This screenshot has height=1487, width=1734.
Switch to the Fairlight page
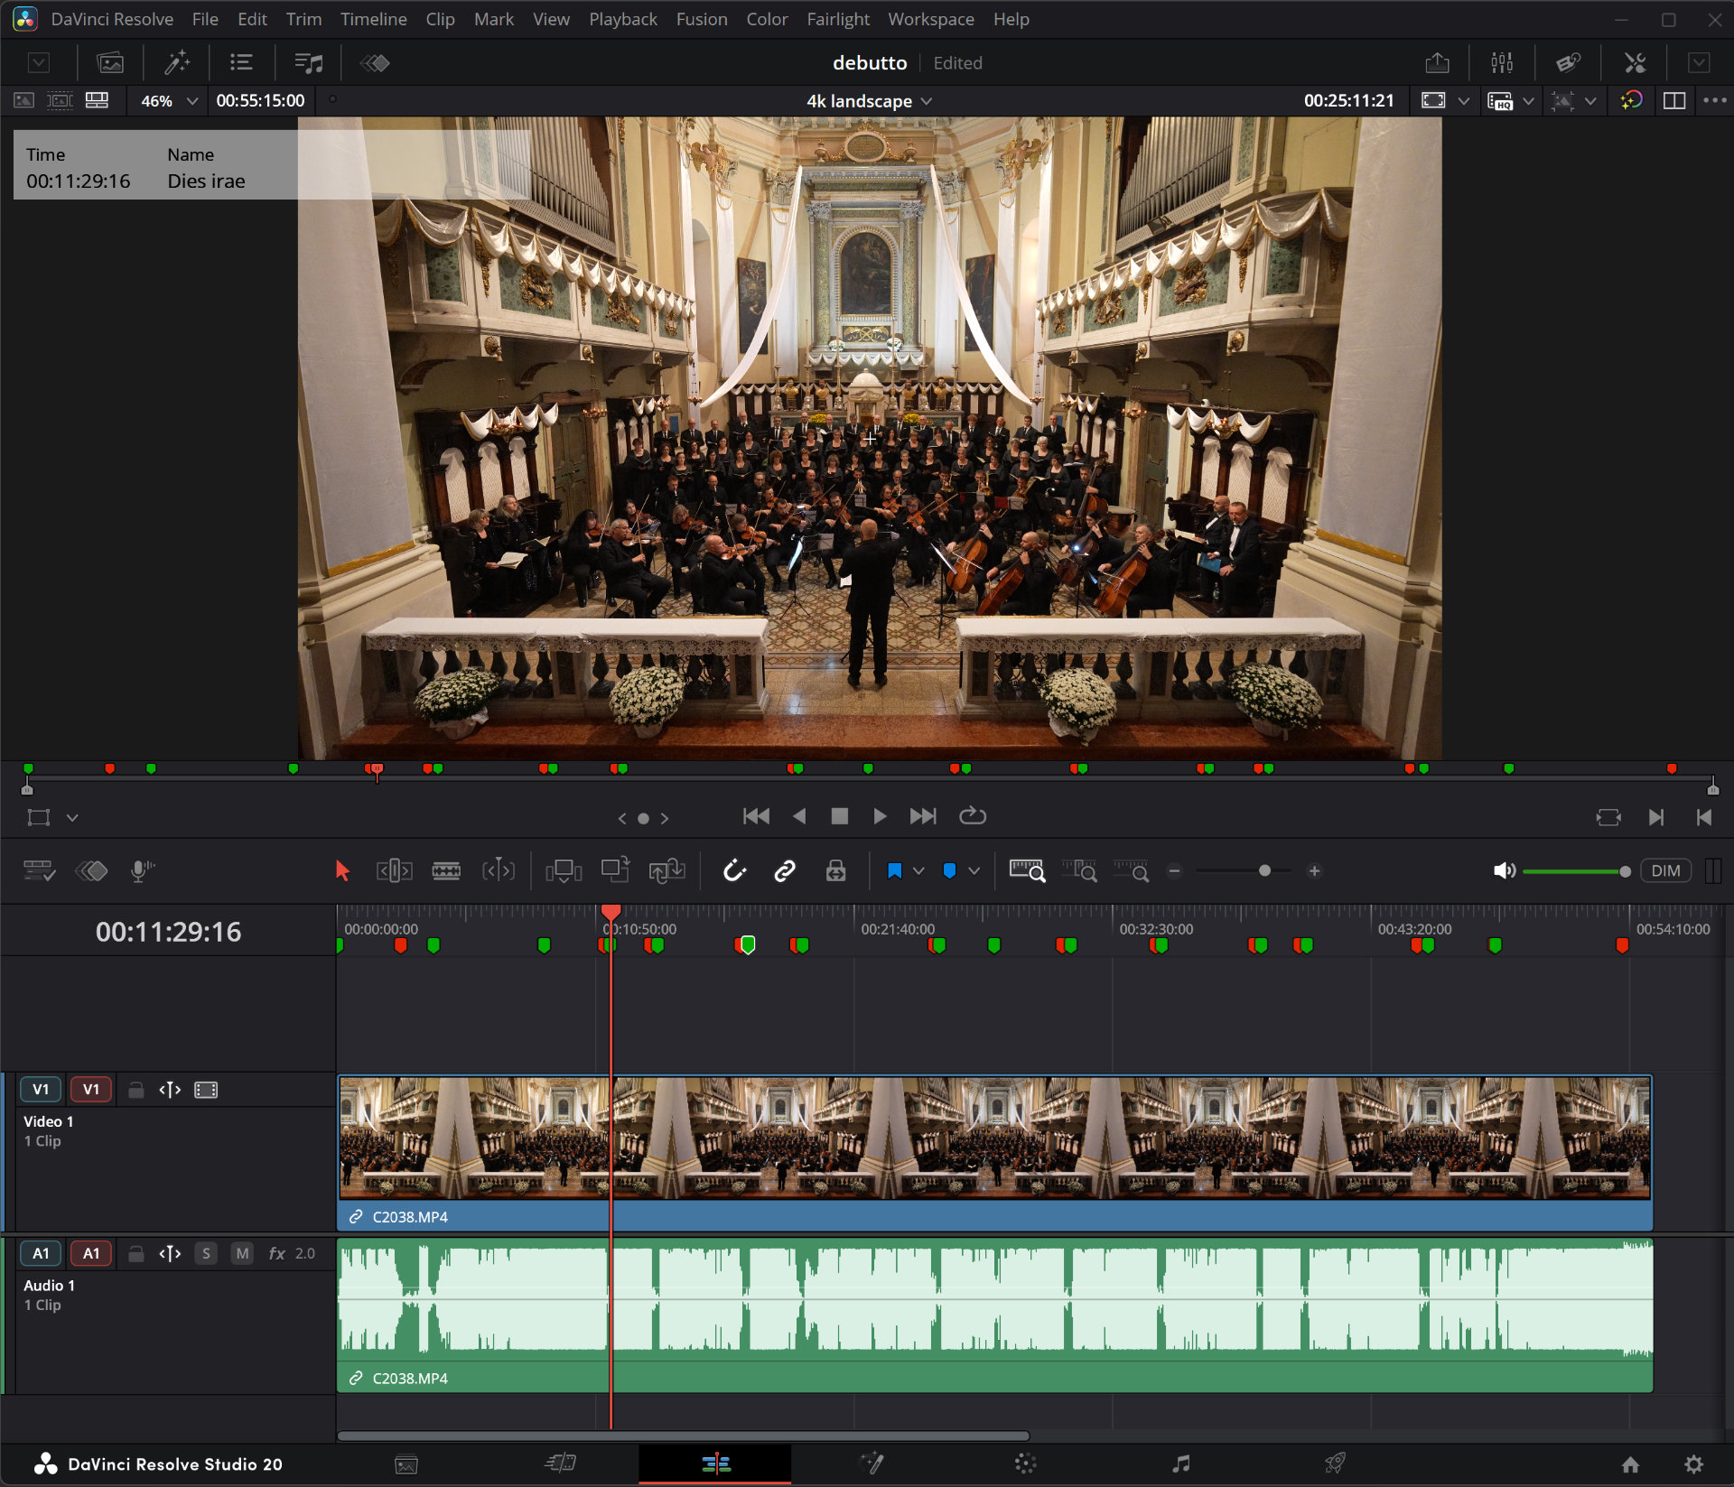(1180, 1464)
